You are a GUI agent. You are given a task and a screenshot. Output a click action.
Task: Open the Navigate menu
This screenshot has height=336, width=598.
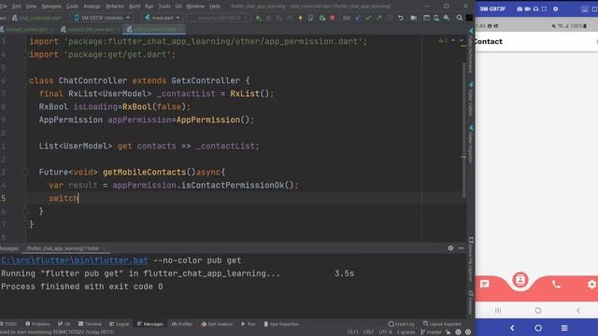click(x=51, y=7)
